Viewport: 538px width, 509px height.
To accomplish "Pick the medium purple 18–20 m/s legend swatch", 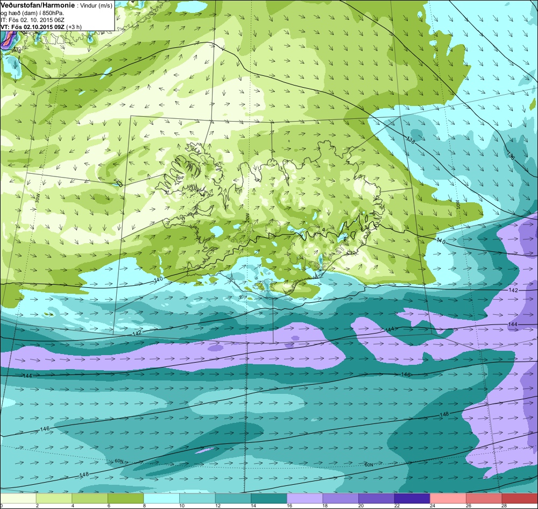I will 341,498.
